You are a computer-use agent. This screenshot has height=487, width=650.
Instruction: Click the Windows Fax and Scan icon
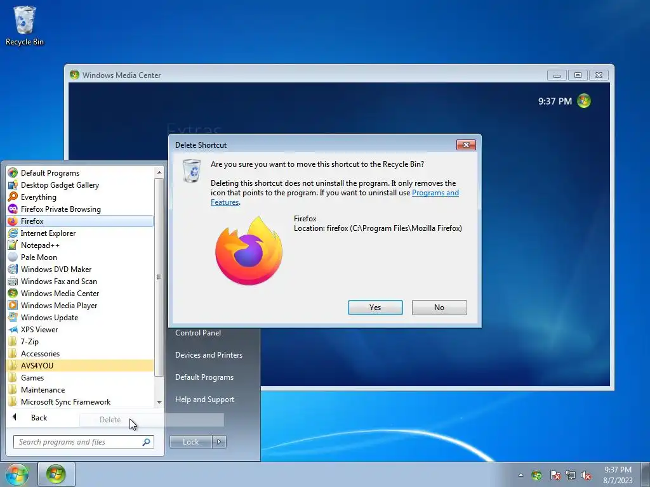pyautogui.click(x=13, y=281)
